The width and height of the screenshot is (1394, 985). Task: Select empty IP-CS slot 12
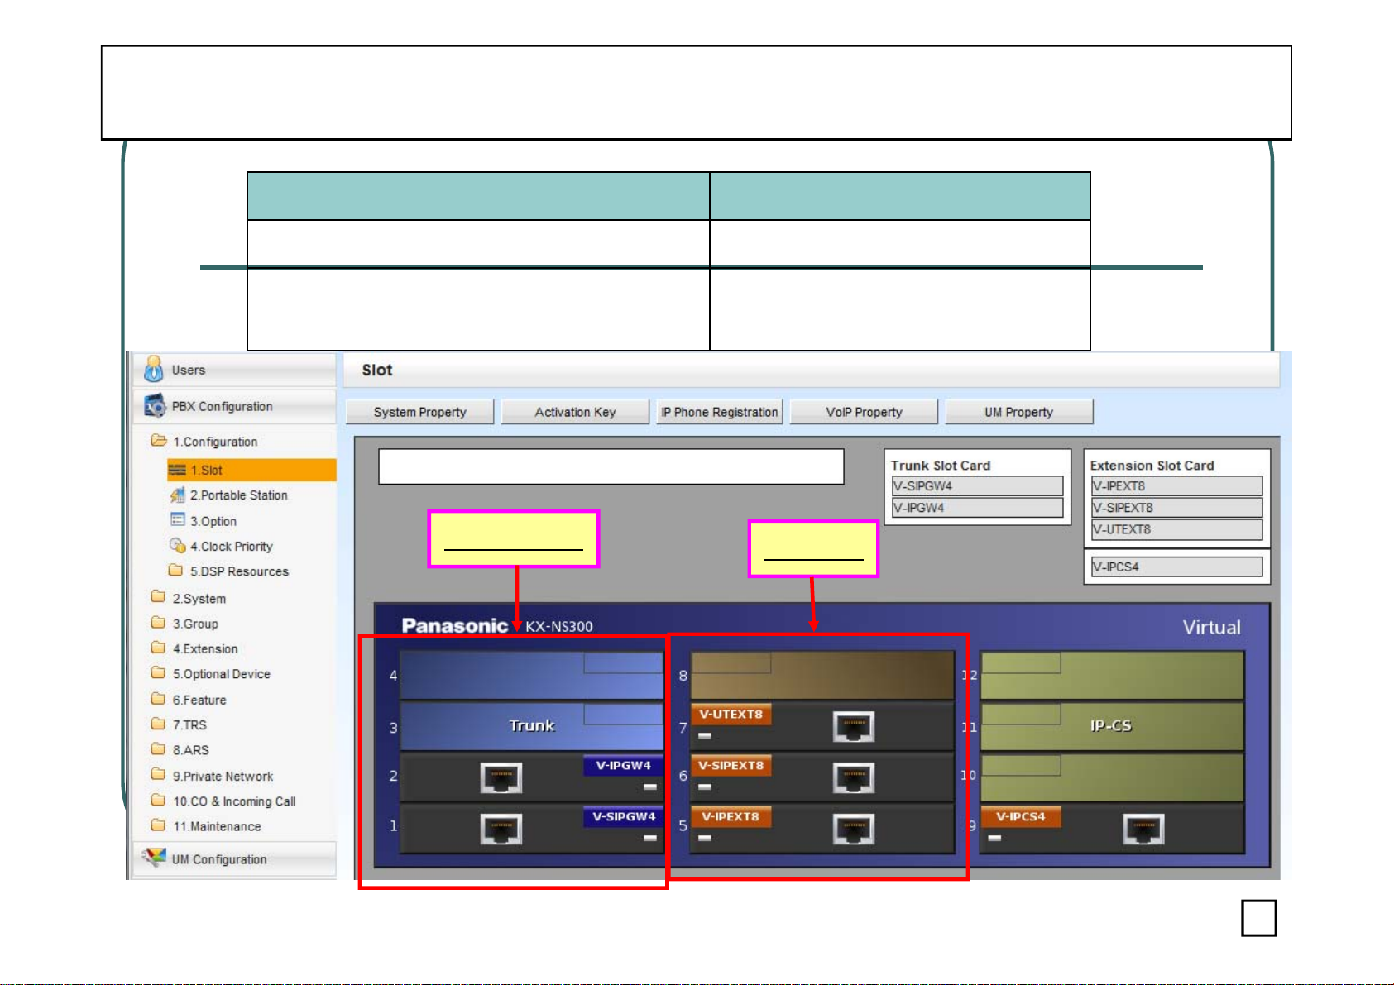pyautogui.click(x=1112, y=675)
